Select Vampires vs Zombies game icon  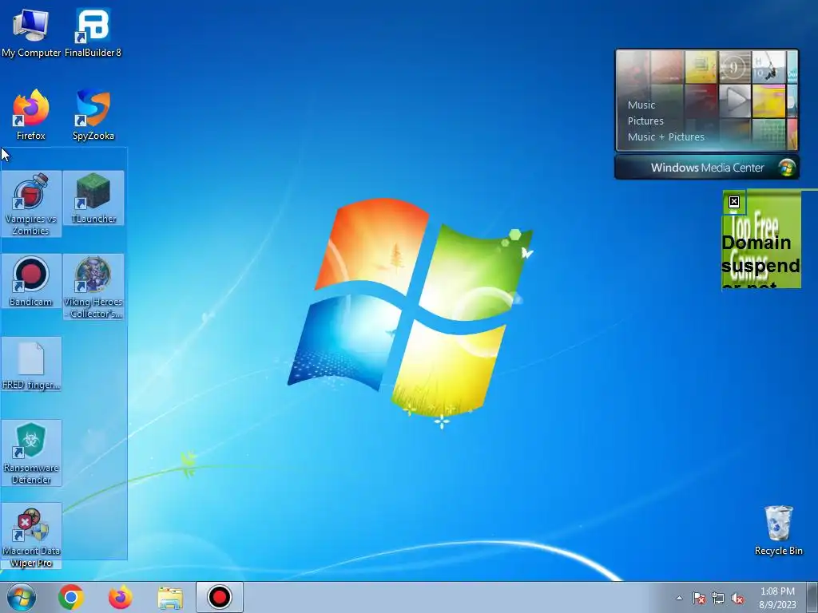(31, 204)
